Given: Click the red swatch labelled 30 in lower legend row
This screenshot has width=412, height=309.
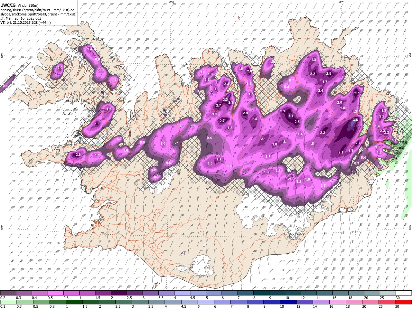Looking at the screenshot, I should click(x=403, y=302).
